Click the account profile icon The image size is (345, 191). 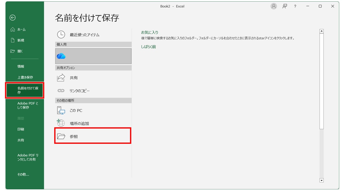274,6
